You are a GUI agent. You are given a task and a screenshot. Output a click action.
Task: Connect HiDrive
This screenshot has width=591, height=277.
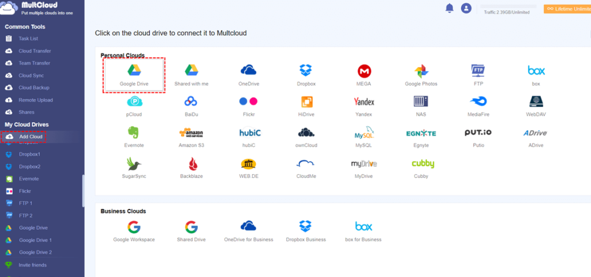306,106
